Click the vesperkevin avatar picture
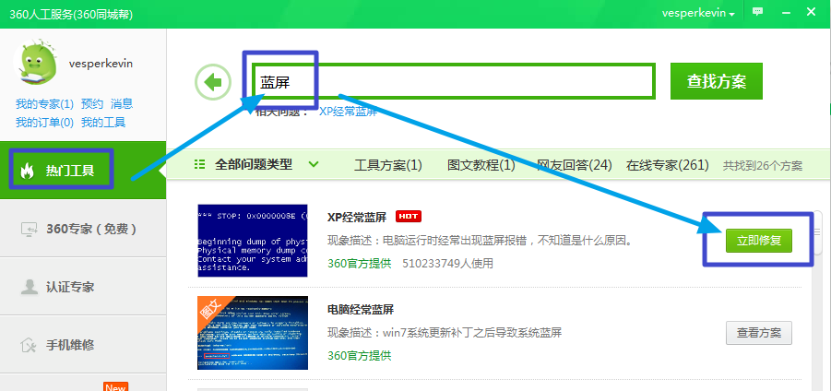This screenshot has height=391, width=831. [35, 62]
